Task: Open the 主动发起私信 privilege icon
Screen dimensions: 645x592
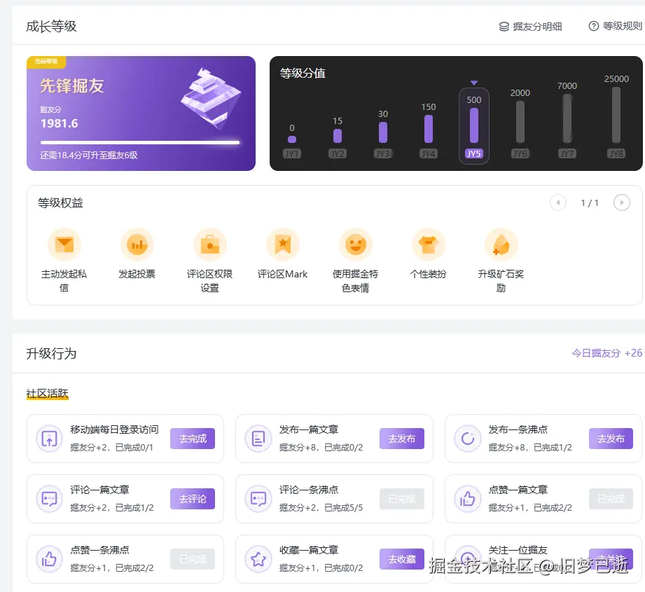Action: coord(64,243)
